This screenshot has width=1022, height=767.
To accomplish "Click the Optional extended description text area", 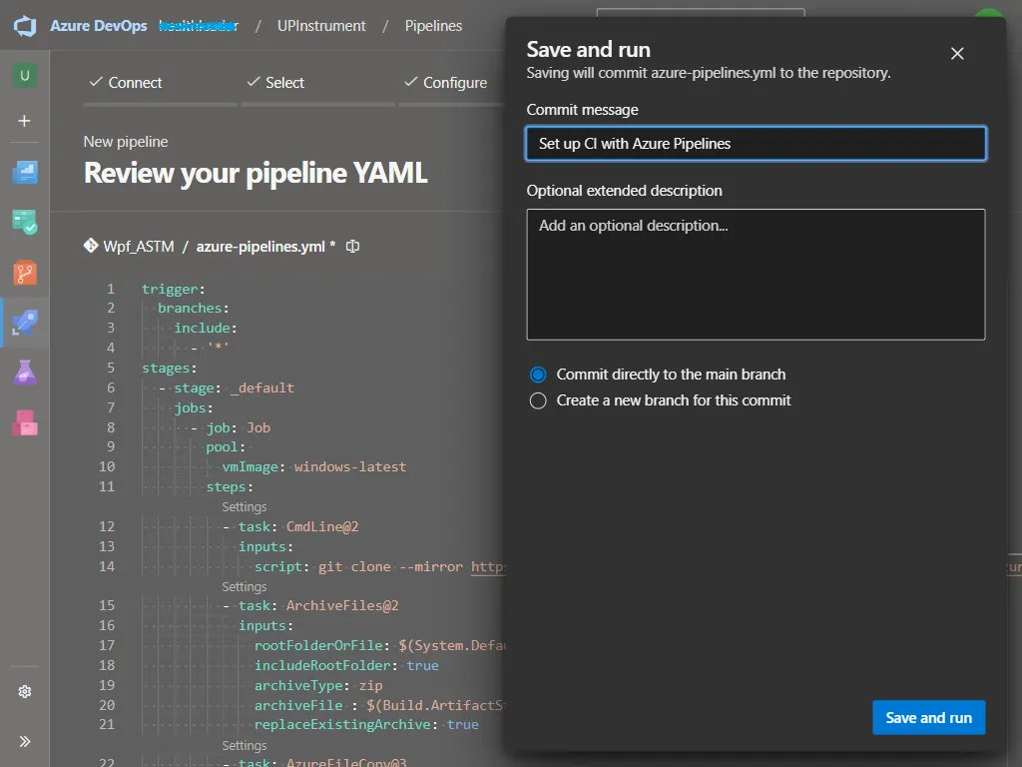I will point(756,275).
